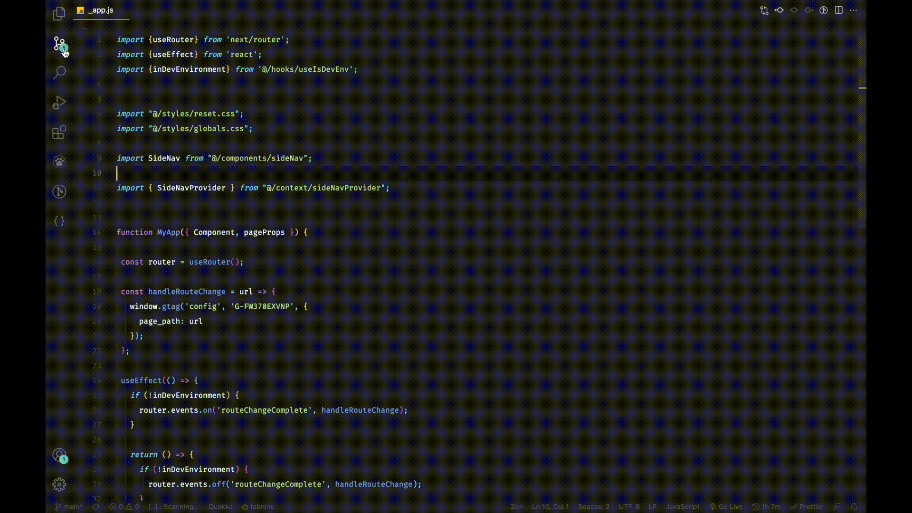Change the LF line ending setting
This screenshot has height=513, width=912.
(653, 507)
